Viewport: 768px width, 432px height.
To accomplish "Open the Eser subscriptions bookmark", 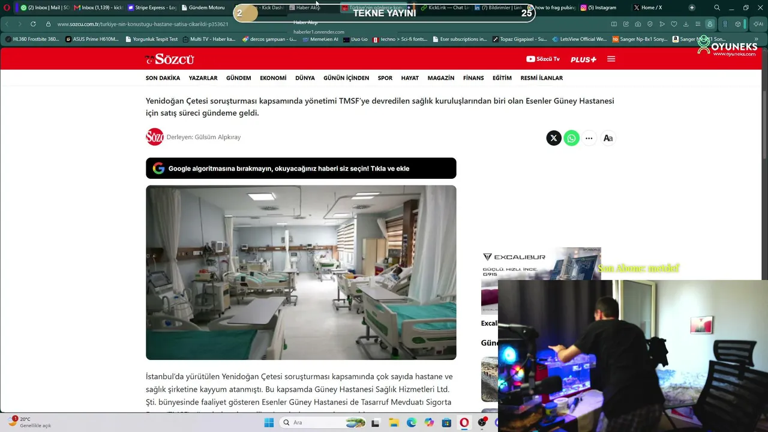I will point(460,39).
